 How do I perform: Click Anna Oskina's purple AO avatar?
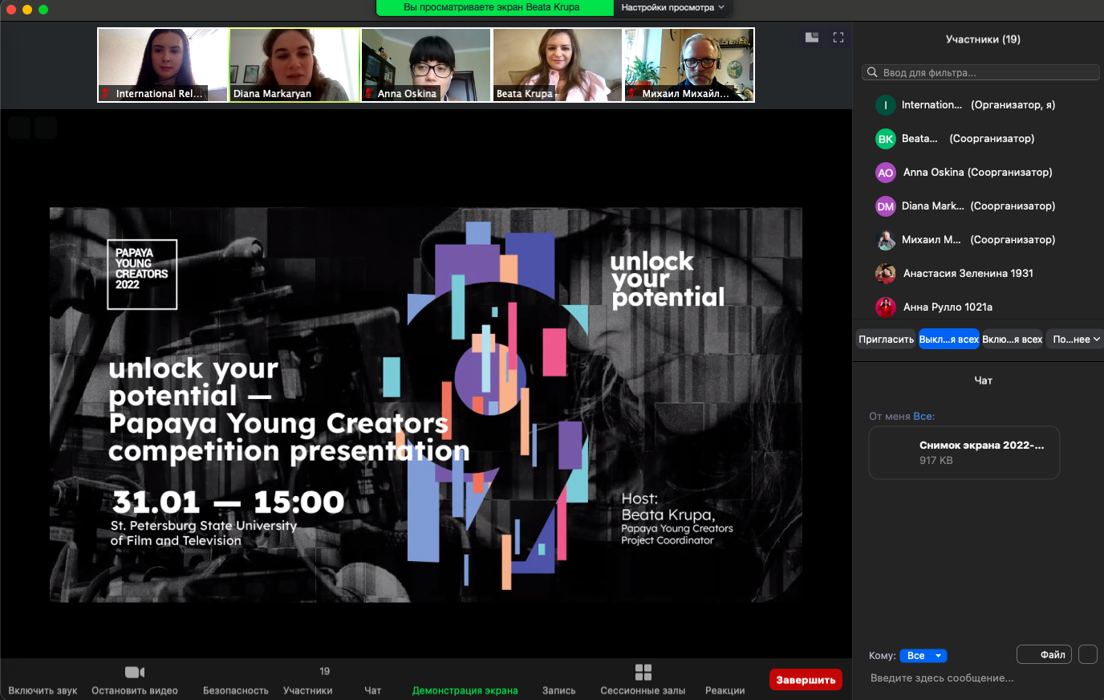pyautogui.click(x=885, y=173)
